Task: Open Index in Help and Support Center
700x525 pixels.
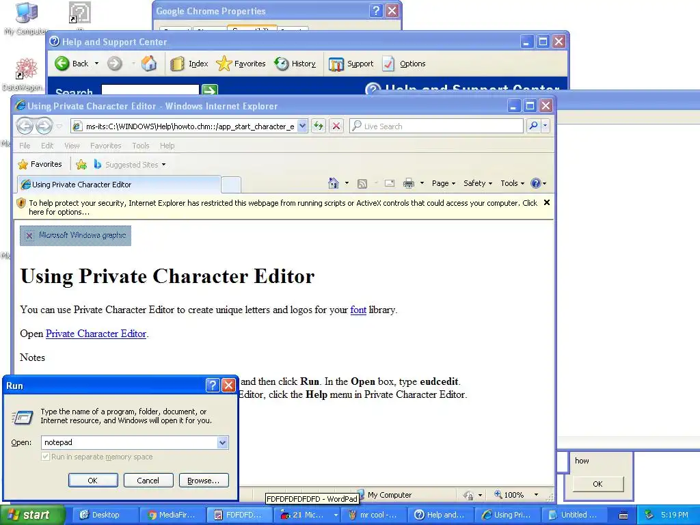Action: [189, 64]
